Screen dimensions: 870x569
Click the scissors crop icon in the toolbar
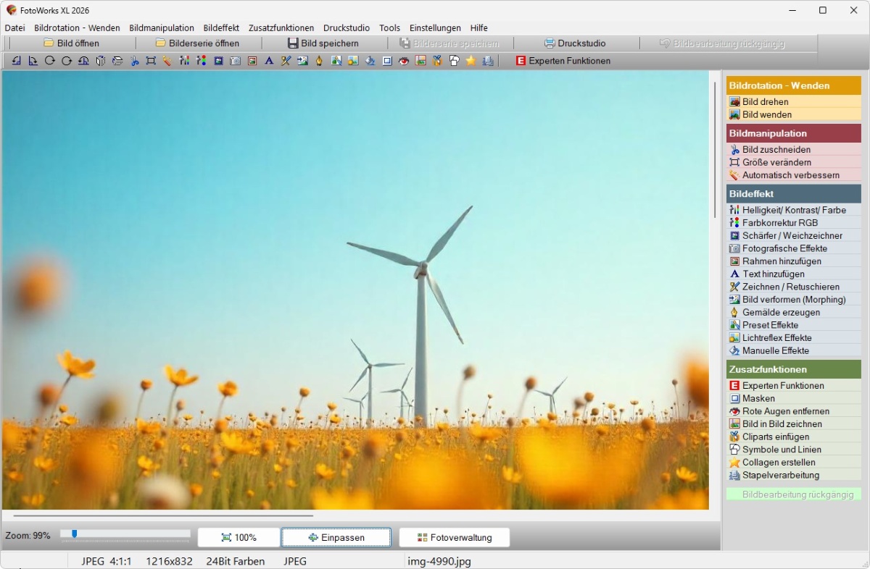point(134,61)
